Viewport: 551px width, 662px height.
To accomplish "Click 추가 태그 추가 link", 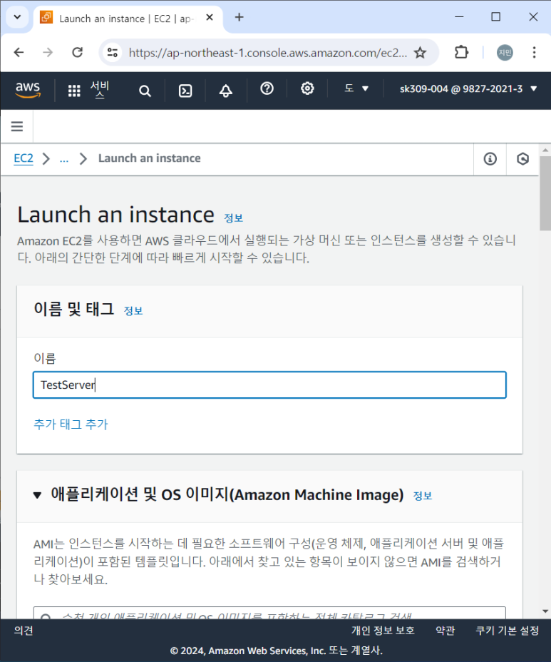I will pyautogui.click(x=71, y=424).
